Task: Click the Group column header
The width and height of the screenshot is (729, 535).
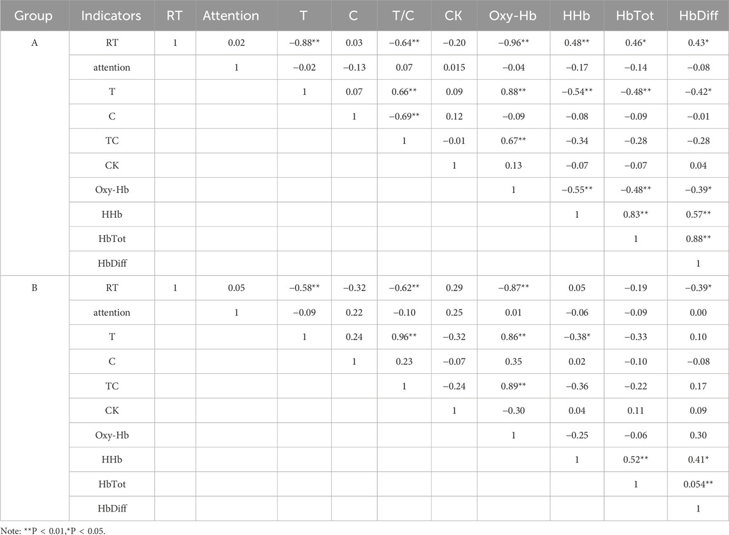Action: (35, 16)
